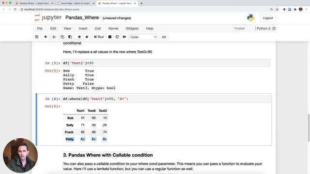
Task: Click the Bob row label in table
Action: point(70,118)
